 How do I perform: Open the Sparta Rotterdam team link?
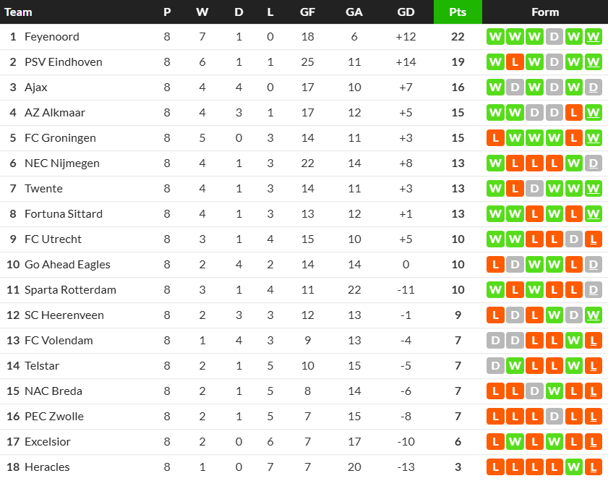coord(70,290)
